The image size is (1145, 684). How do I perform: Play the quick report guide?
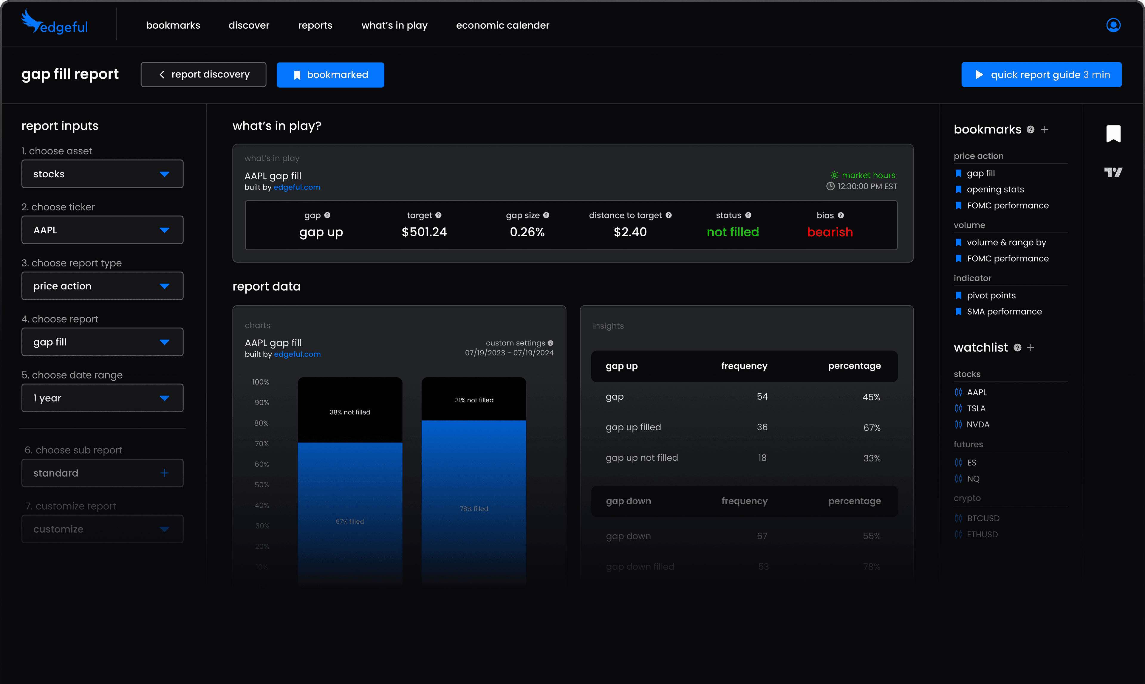point(1041,75)
